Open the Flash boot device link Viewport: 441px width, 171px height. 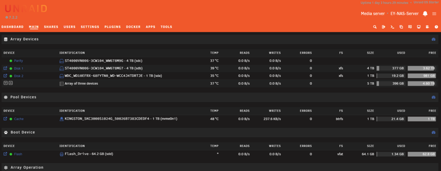click(x=18, y=154)
